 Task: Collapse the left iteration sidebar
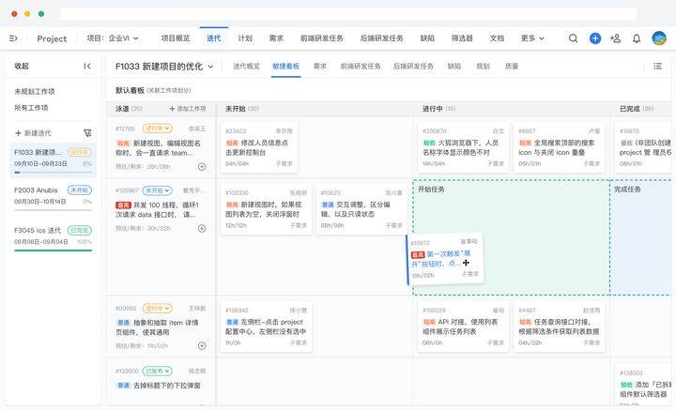click(x=87, y=66)
